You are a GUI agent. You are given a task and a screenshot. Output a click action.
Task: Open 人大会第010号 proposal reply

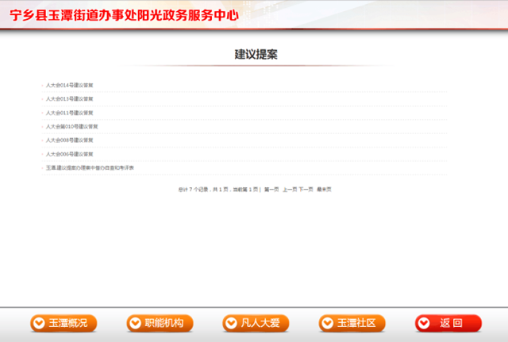(x=71, y=126)
